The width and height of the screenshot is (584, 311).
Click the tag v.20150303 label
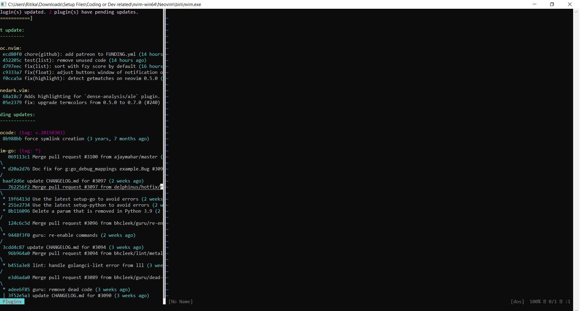coord(42,133)
